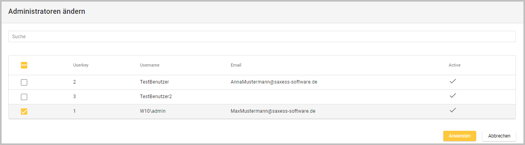Sort by the Email column header
The height and width of the screenshot is (145, 525).
[x=236, y=65]
